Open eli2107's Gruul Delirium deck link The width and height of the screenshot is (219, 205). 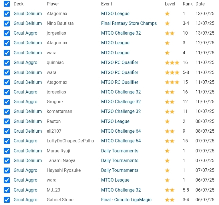pyautogui.click(x=28, y=131)
